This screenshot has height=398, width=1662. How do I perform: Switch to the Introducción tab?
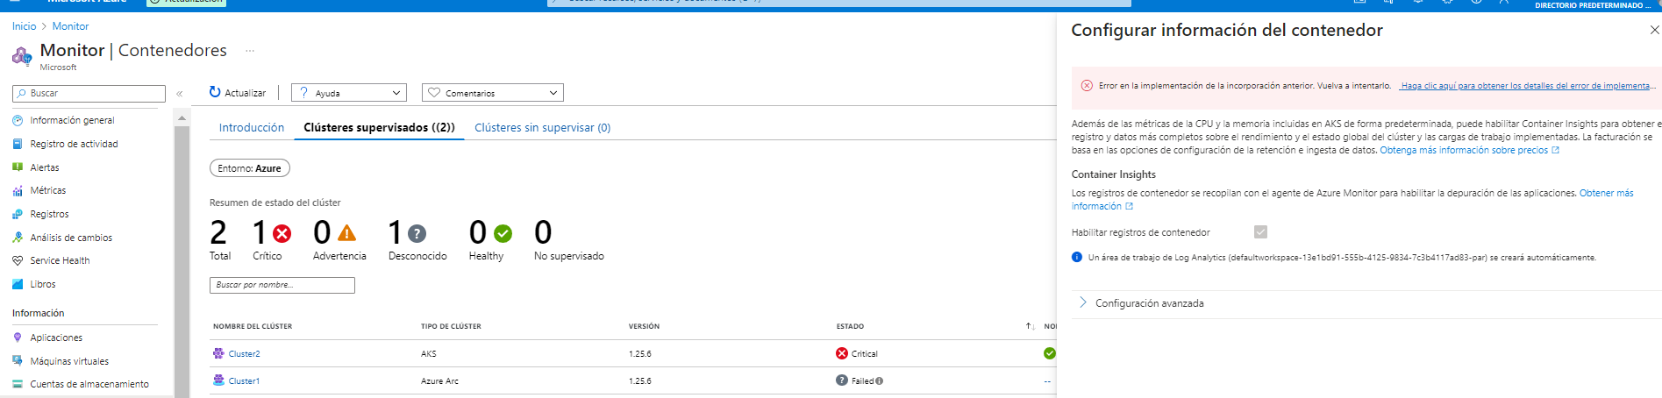point(252,127)
